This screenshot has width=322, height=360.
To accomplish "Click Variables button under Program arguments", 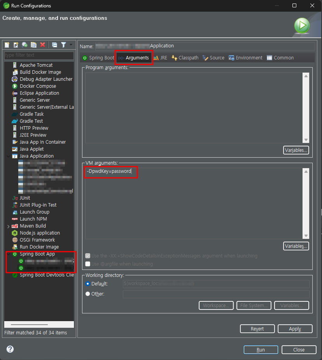I will 296,150.
